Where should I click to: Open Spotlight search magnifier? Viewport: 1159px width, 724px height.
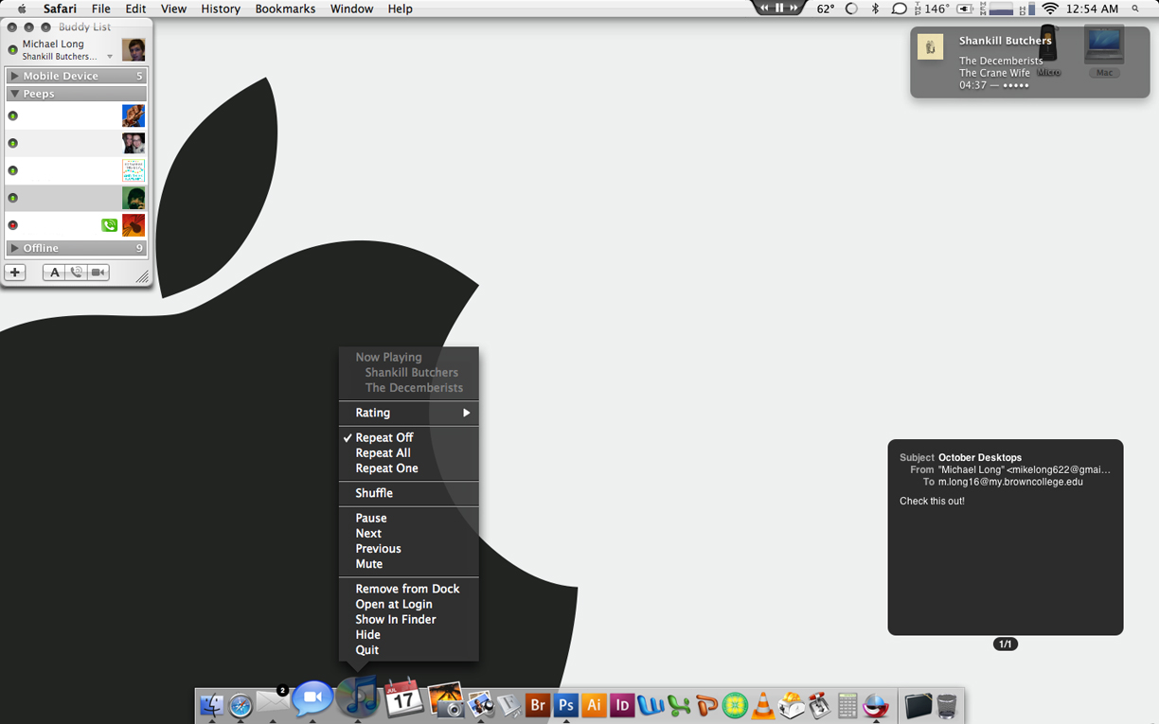pyautogui.click(x=1135, y=9)
